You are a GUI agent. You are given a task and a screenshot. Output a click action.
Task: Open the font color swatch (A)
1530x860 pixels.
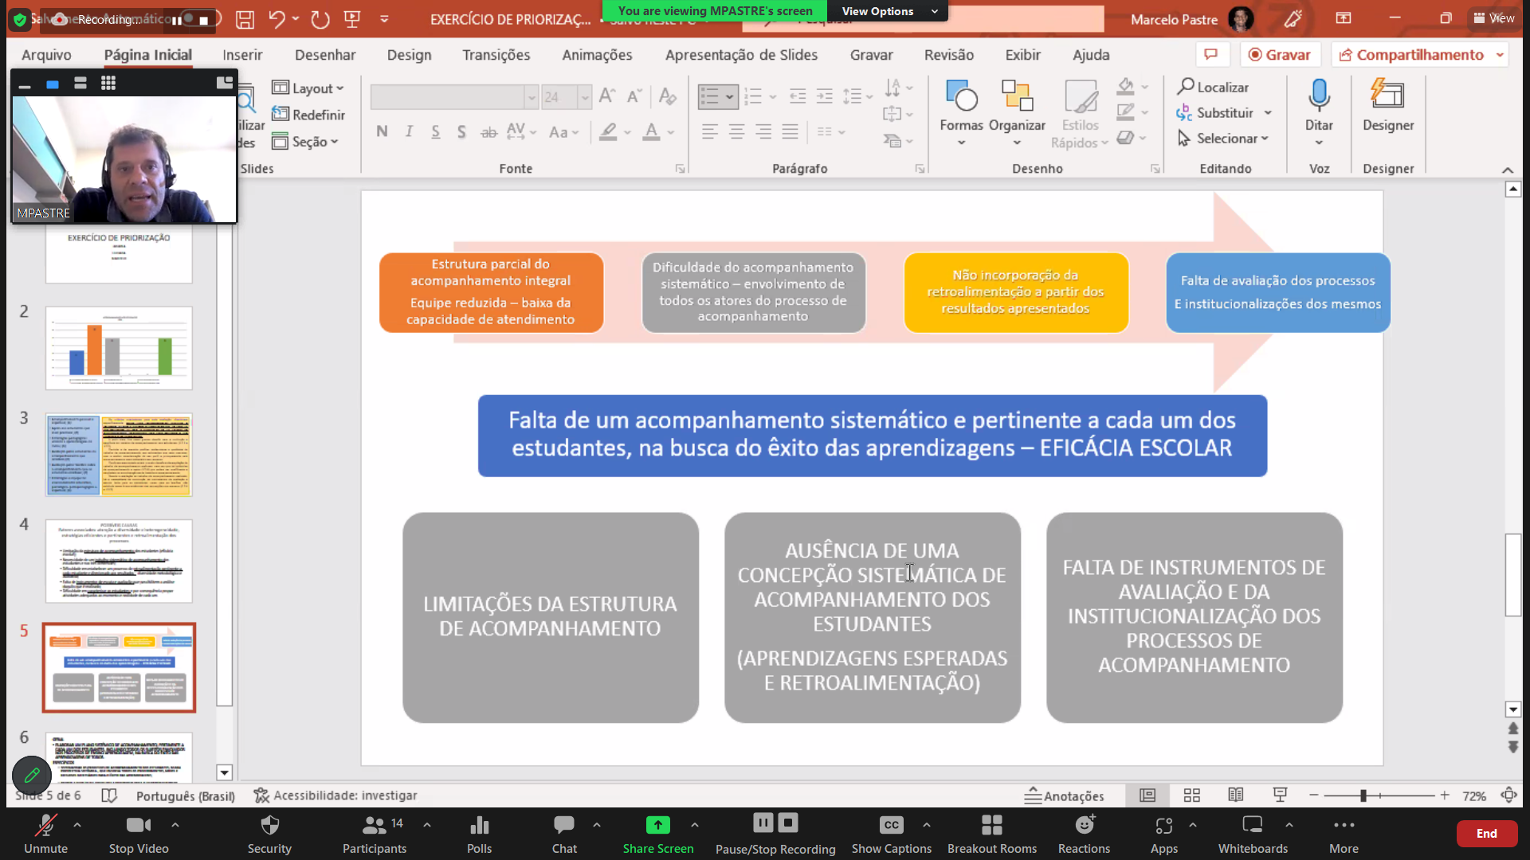[651, 131]
